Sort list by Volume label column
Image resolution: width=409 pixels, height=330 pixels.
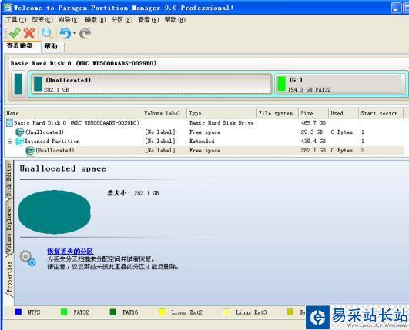tap(164, 113)
